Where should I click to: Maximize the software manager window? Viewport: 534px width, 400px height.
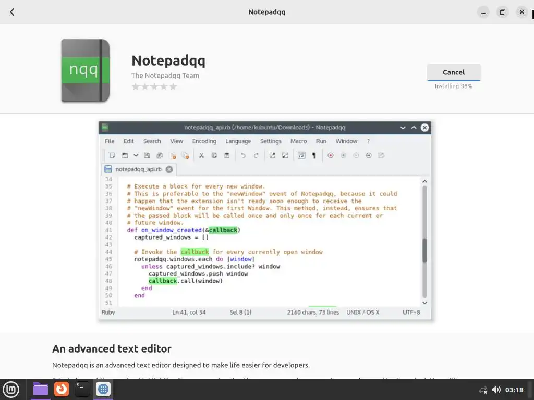[502, 12]
